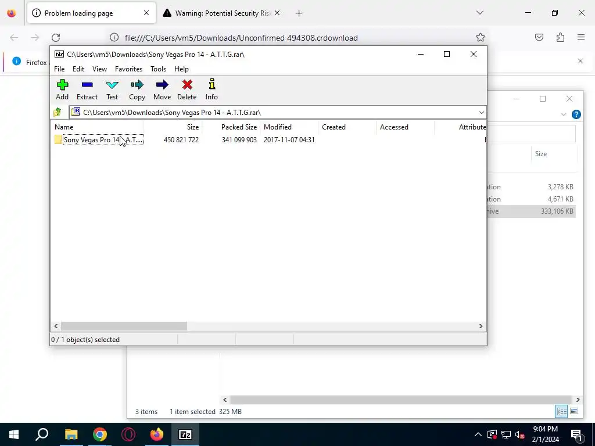
Task: Click the site information icon in URL bar
Action: pyautogui.click(x=114, y=37)
